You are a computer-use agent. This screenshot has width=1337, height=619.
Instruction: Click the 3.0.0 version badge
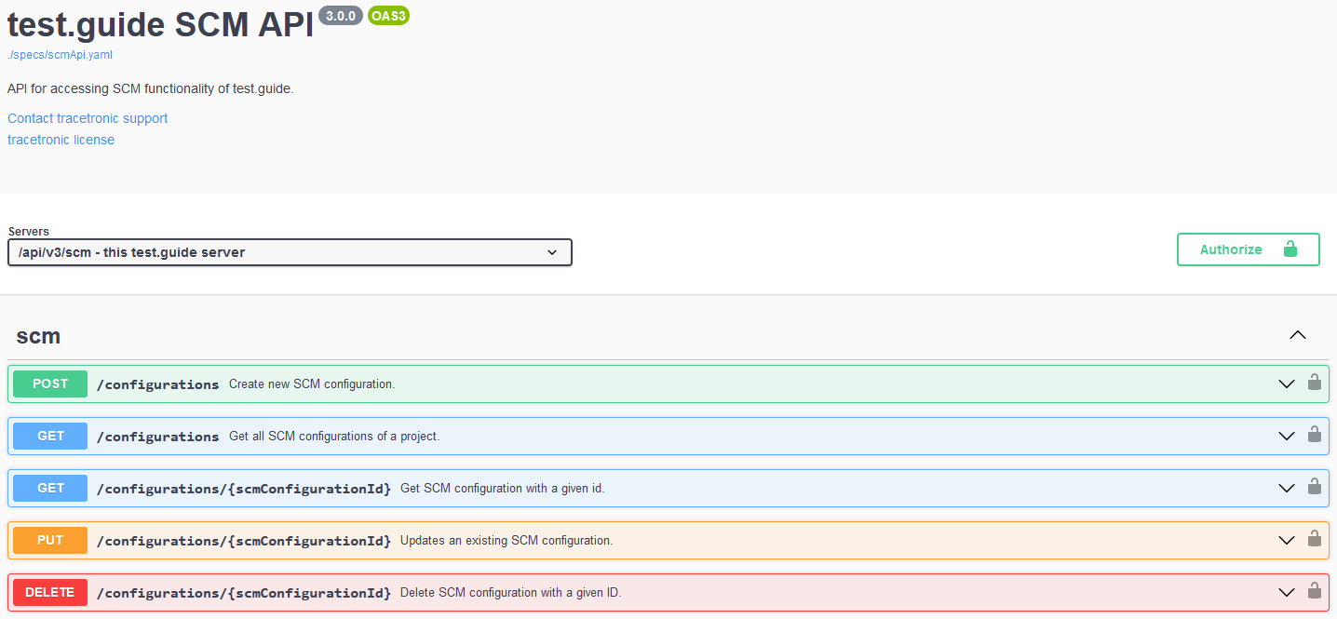click(340, 16)
